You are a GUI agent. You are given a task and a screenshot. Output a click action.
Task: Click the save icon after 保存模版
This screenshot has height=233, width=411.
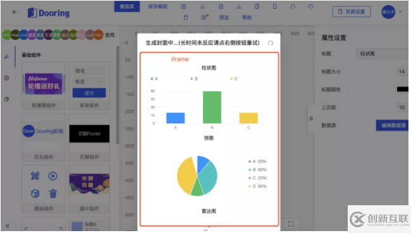pyautogui.click(x=183, y=6)
